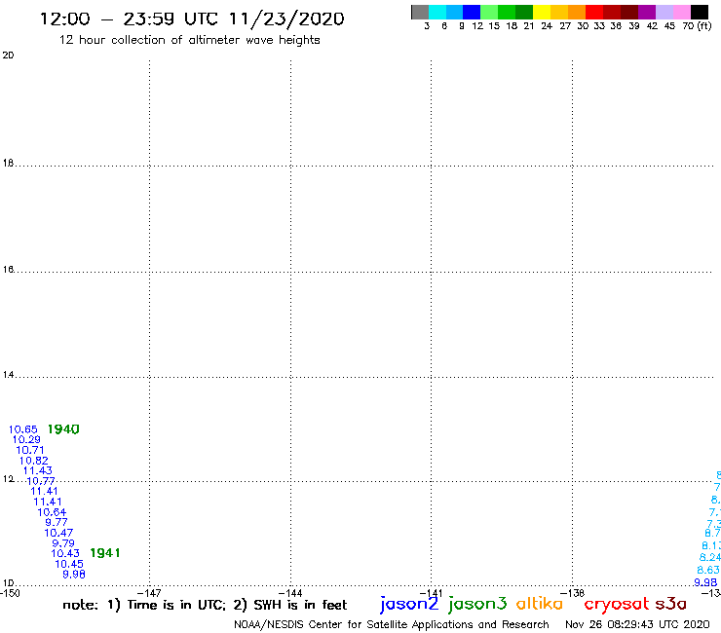Click the -144 longitude axis label
The width and height of the screenshot is (721, 633).
click(290, 593)
